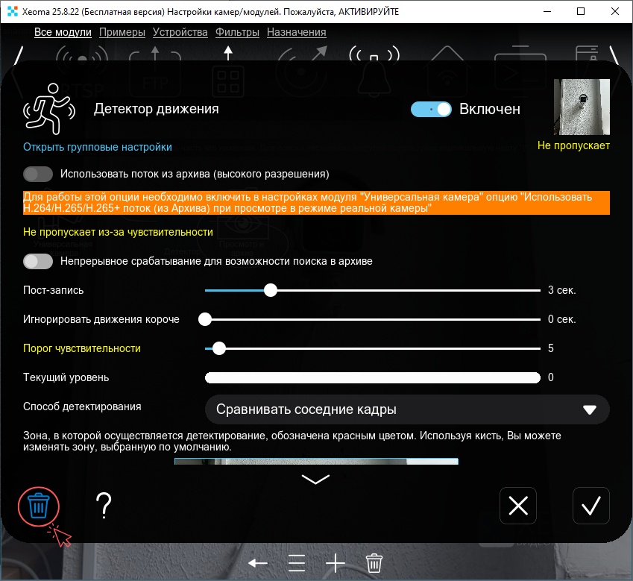Expand settings with the down chevron
This screenshot has height=581, width=633.
315,479
